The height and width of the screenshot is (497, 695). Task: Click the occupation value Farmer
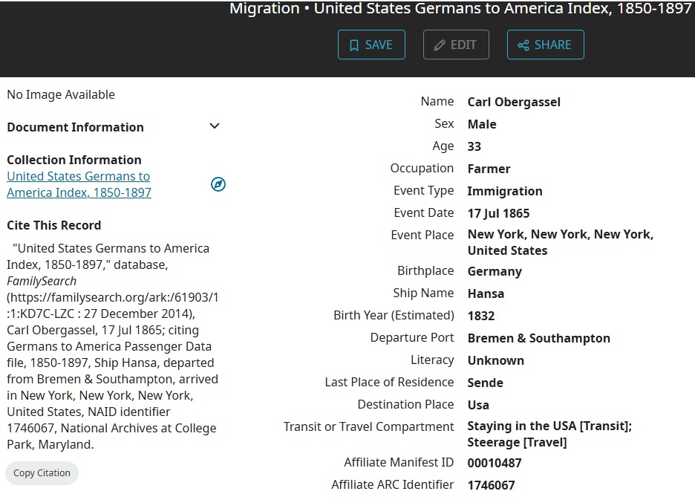click(x=489, y=169)
